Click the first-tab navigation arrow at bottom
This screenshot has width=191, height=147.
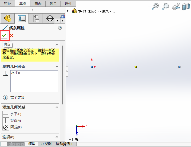click(x=9, y=144)
